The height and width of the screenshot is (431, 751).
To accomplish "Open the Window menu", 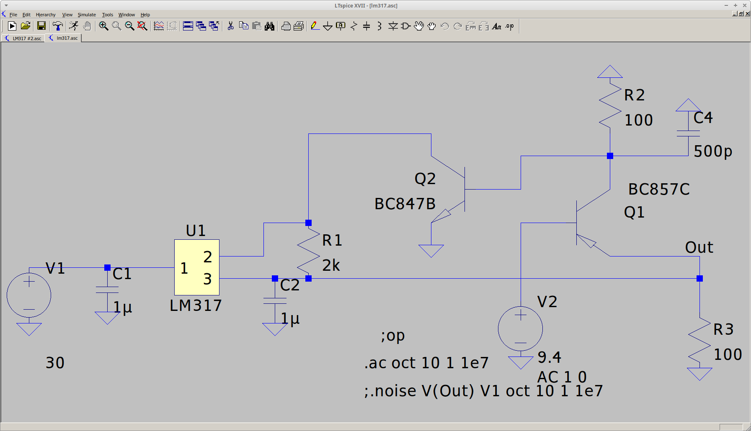I will 126,15.
